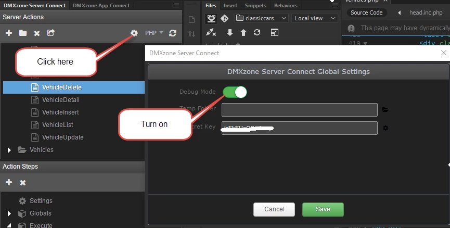450x228 pixels.
Task: Click the Git diamond icon in Files panel
Action: click(224, 18)
